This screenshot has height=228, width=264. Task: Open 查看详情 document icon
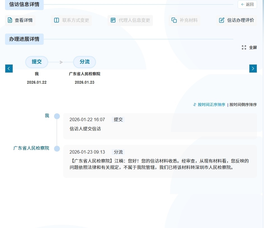[10, 20]
